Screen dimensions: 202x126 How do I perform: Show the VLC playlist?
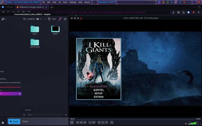[99, 123]
